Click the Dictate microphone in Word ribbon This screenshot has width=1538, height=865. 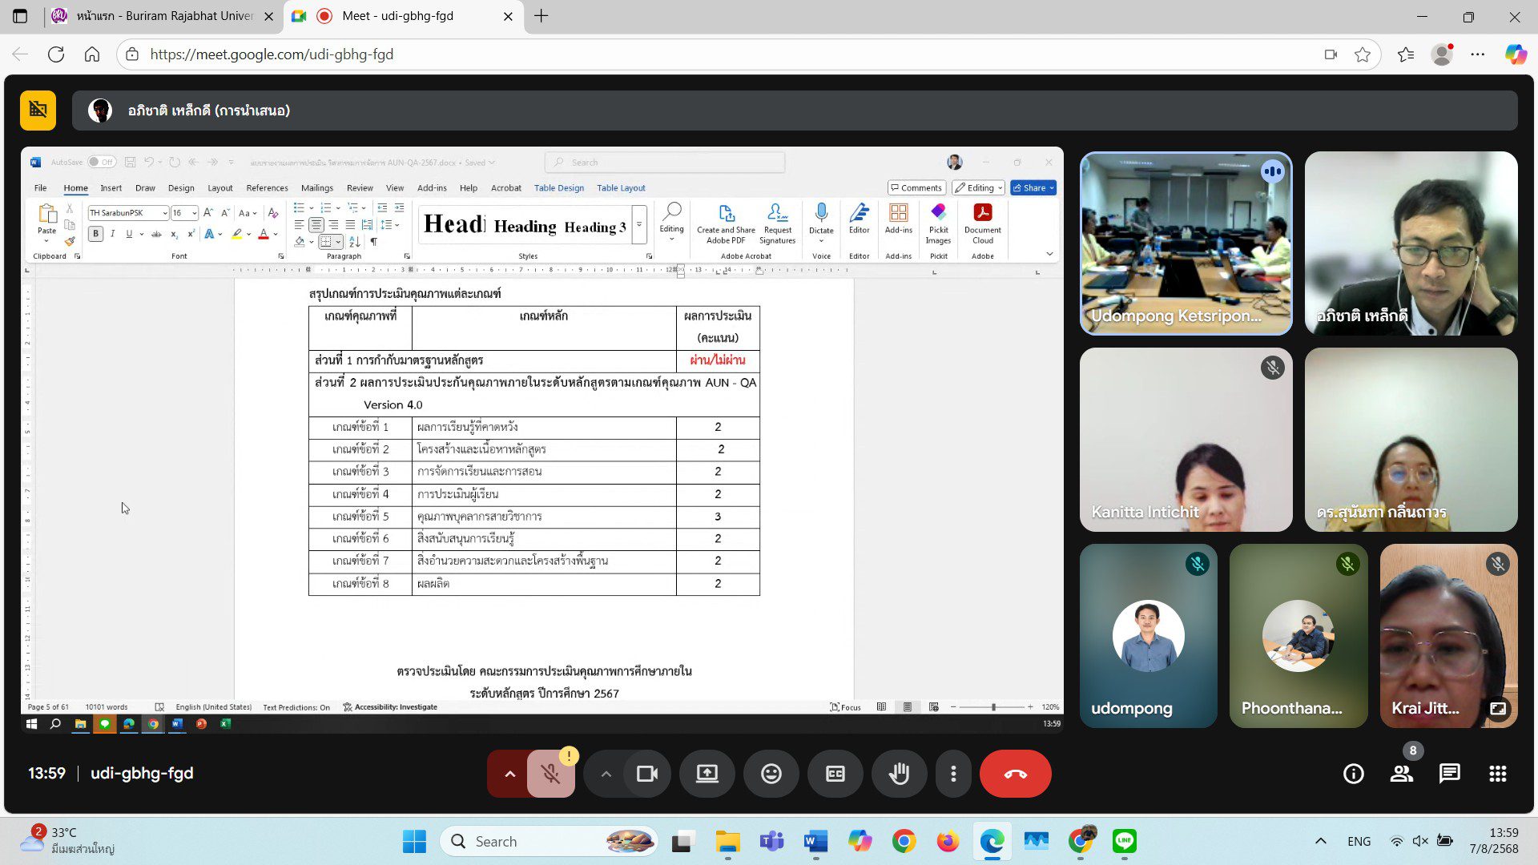[x=821, y=219]
